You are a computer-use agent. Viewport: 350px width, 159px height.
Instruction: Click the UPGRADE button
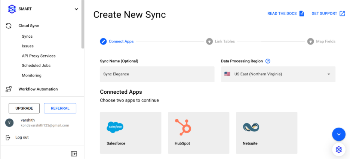(24, 108)
